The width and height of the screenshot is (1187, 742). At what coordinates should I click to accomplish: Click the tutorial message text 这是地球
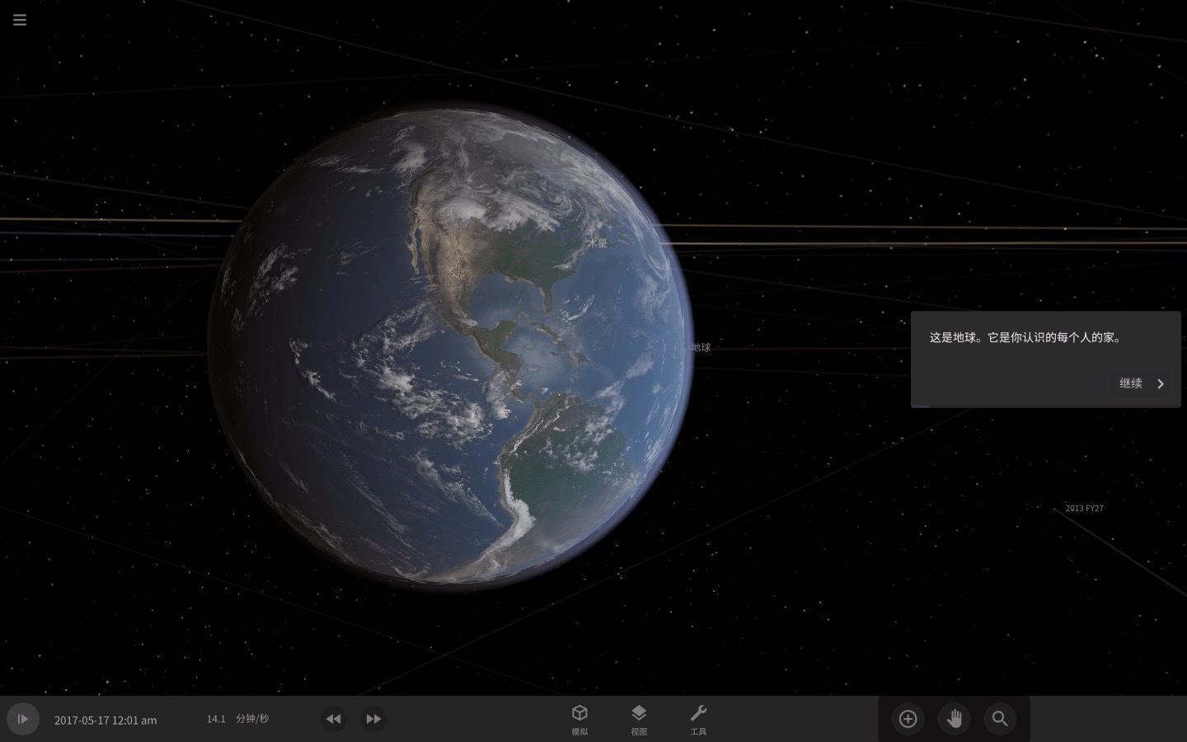pyautogui.click(x=1025, y=337)
